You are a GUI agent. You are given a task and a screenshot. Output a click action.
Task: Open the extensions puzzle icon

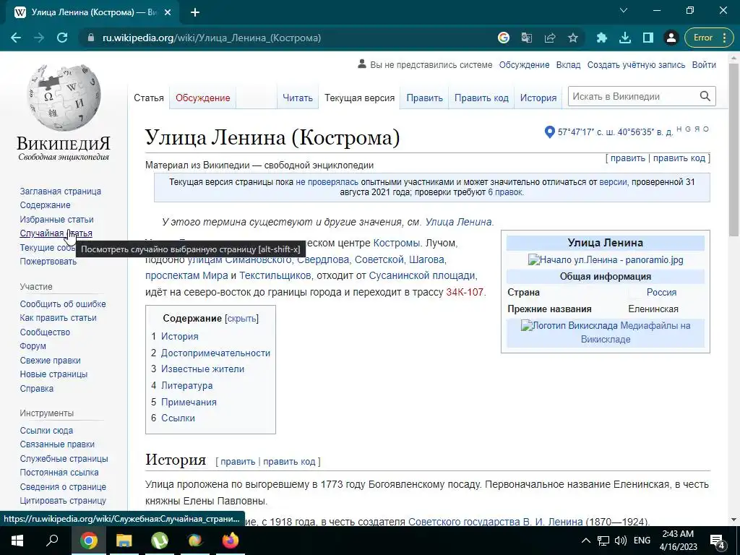(x=602, y=38)
